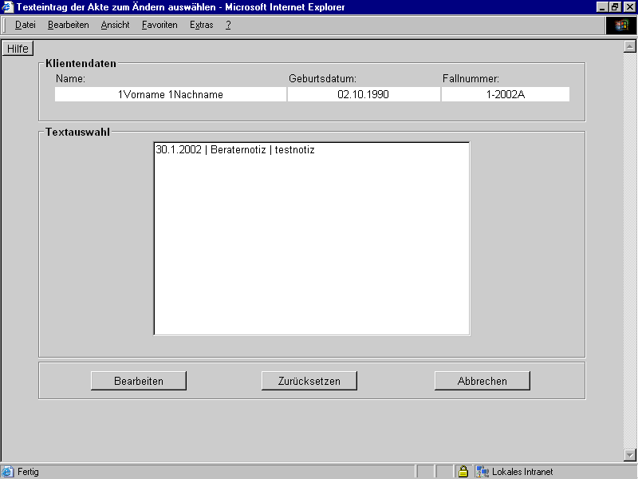Screen dimensions: 638x479
Task: Cancel with the Abbrechen button
Action: pos(482,381)
